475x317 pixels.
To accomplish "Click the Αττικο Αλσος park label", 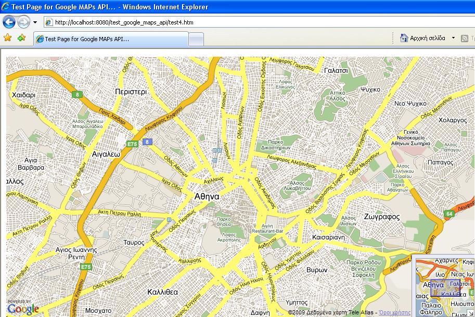I will pos(337,96).
